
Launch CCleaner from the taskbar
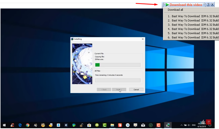(x=12, y=125)
